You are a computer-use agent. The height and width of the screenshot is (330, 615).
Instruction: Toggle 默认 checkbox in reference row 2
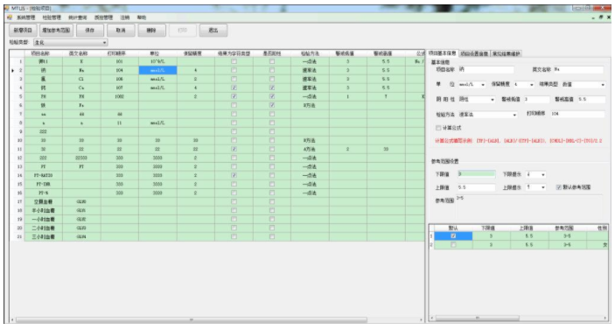coord(453,245)
